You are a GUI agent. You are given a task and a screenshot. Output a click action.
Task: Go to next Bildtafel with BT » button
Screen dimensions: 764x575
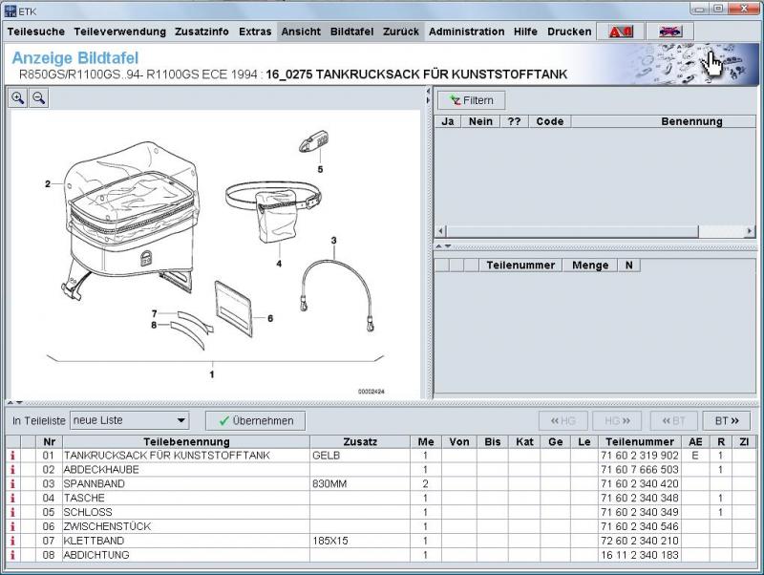tap(727, 421)
